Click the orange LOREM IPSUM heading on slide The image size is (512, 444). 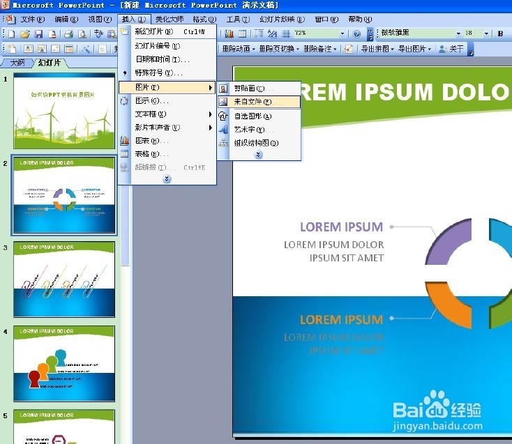(341, 320)
